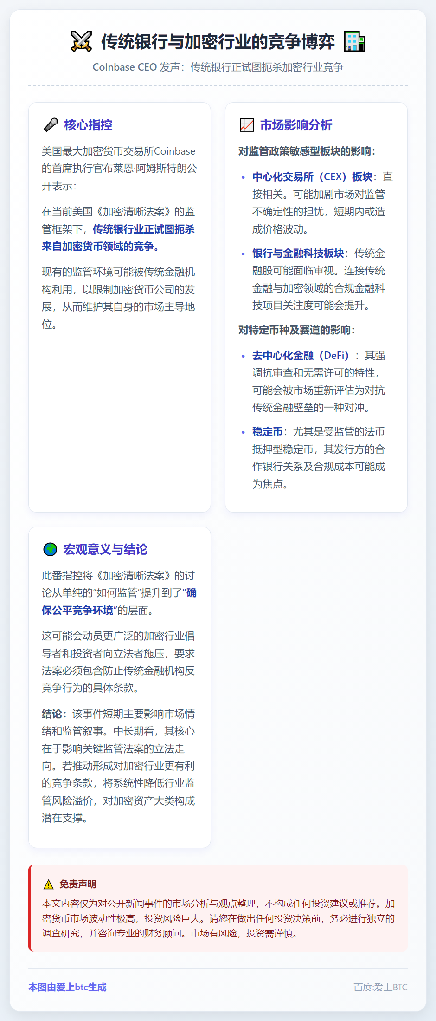The height and width of the screenshot is (1021, 436).
Task: Click the bold word 结论 in conclusion paragraph
Action: 52,714
